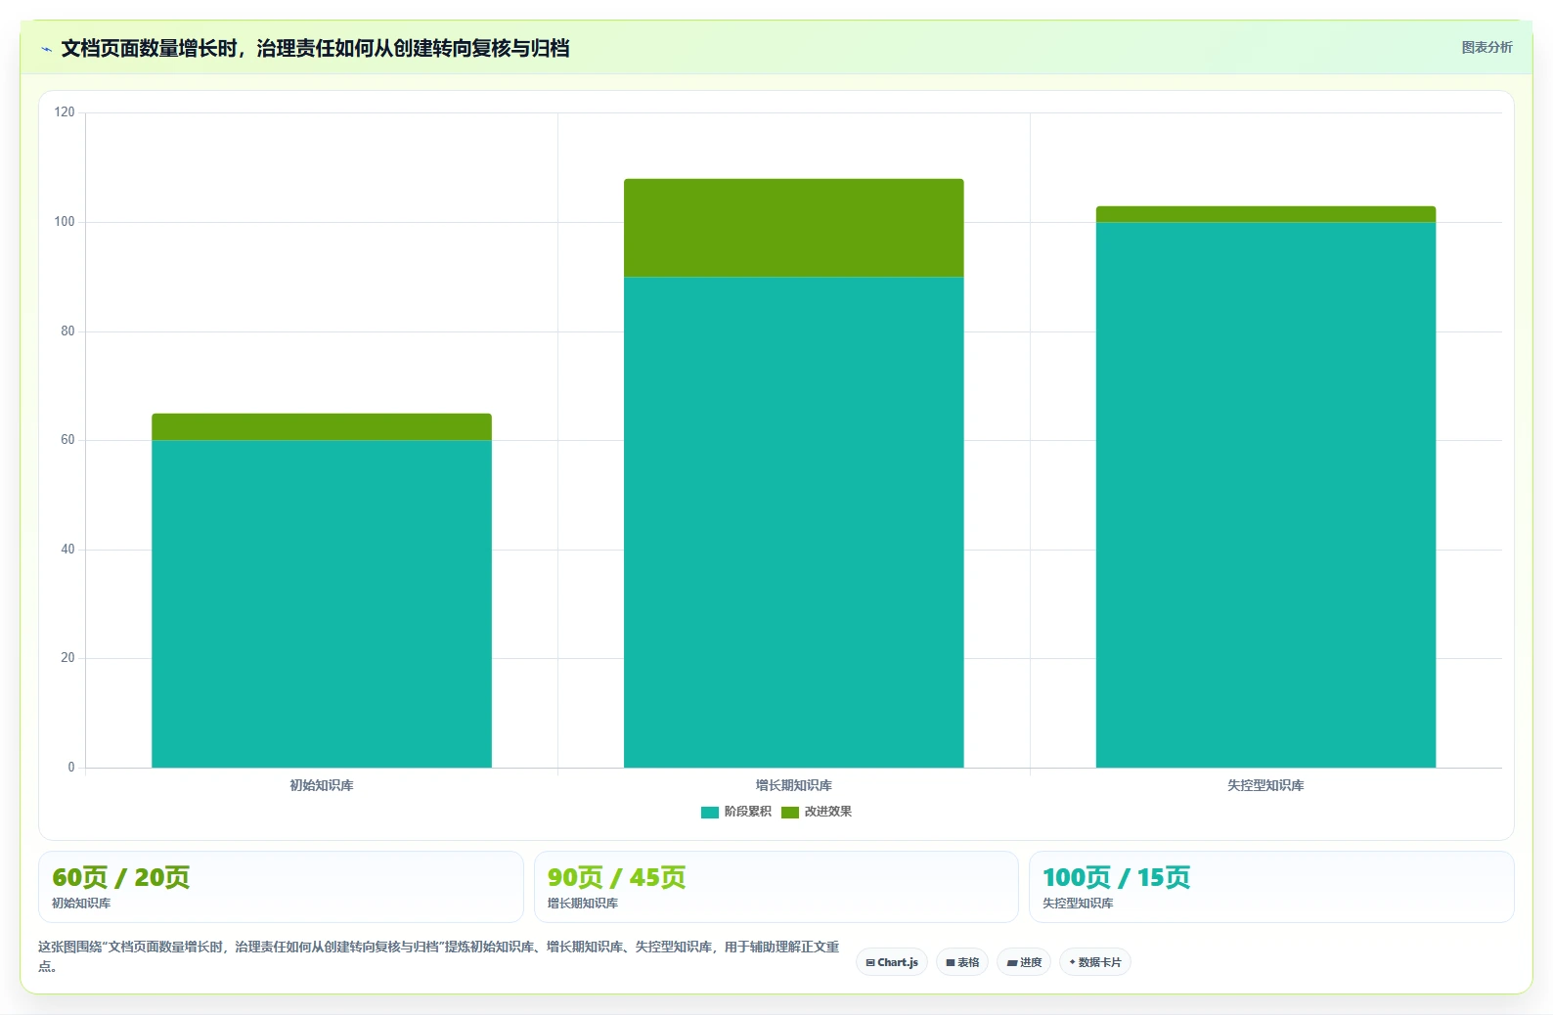
Task: Click the 失控型知识库 caption in third stat card
Action: (x=1078, y=904)
